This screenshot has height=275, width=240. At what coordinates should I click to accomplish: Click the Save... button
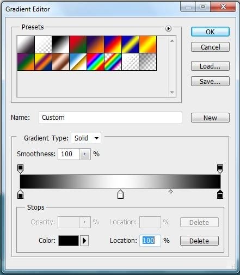[x=210, y=81]
